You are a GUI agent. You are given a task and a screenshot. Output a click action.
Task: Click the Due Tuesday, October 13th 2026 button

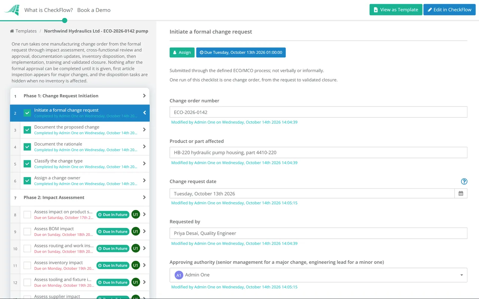(x=241, y=52)
